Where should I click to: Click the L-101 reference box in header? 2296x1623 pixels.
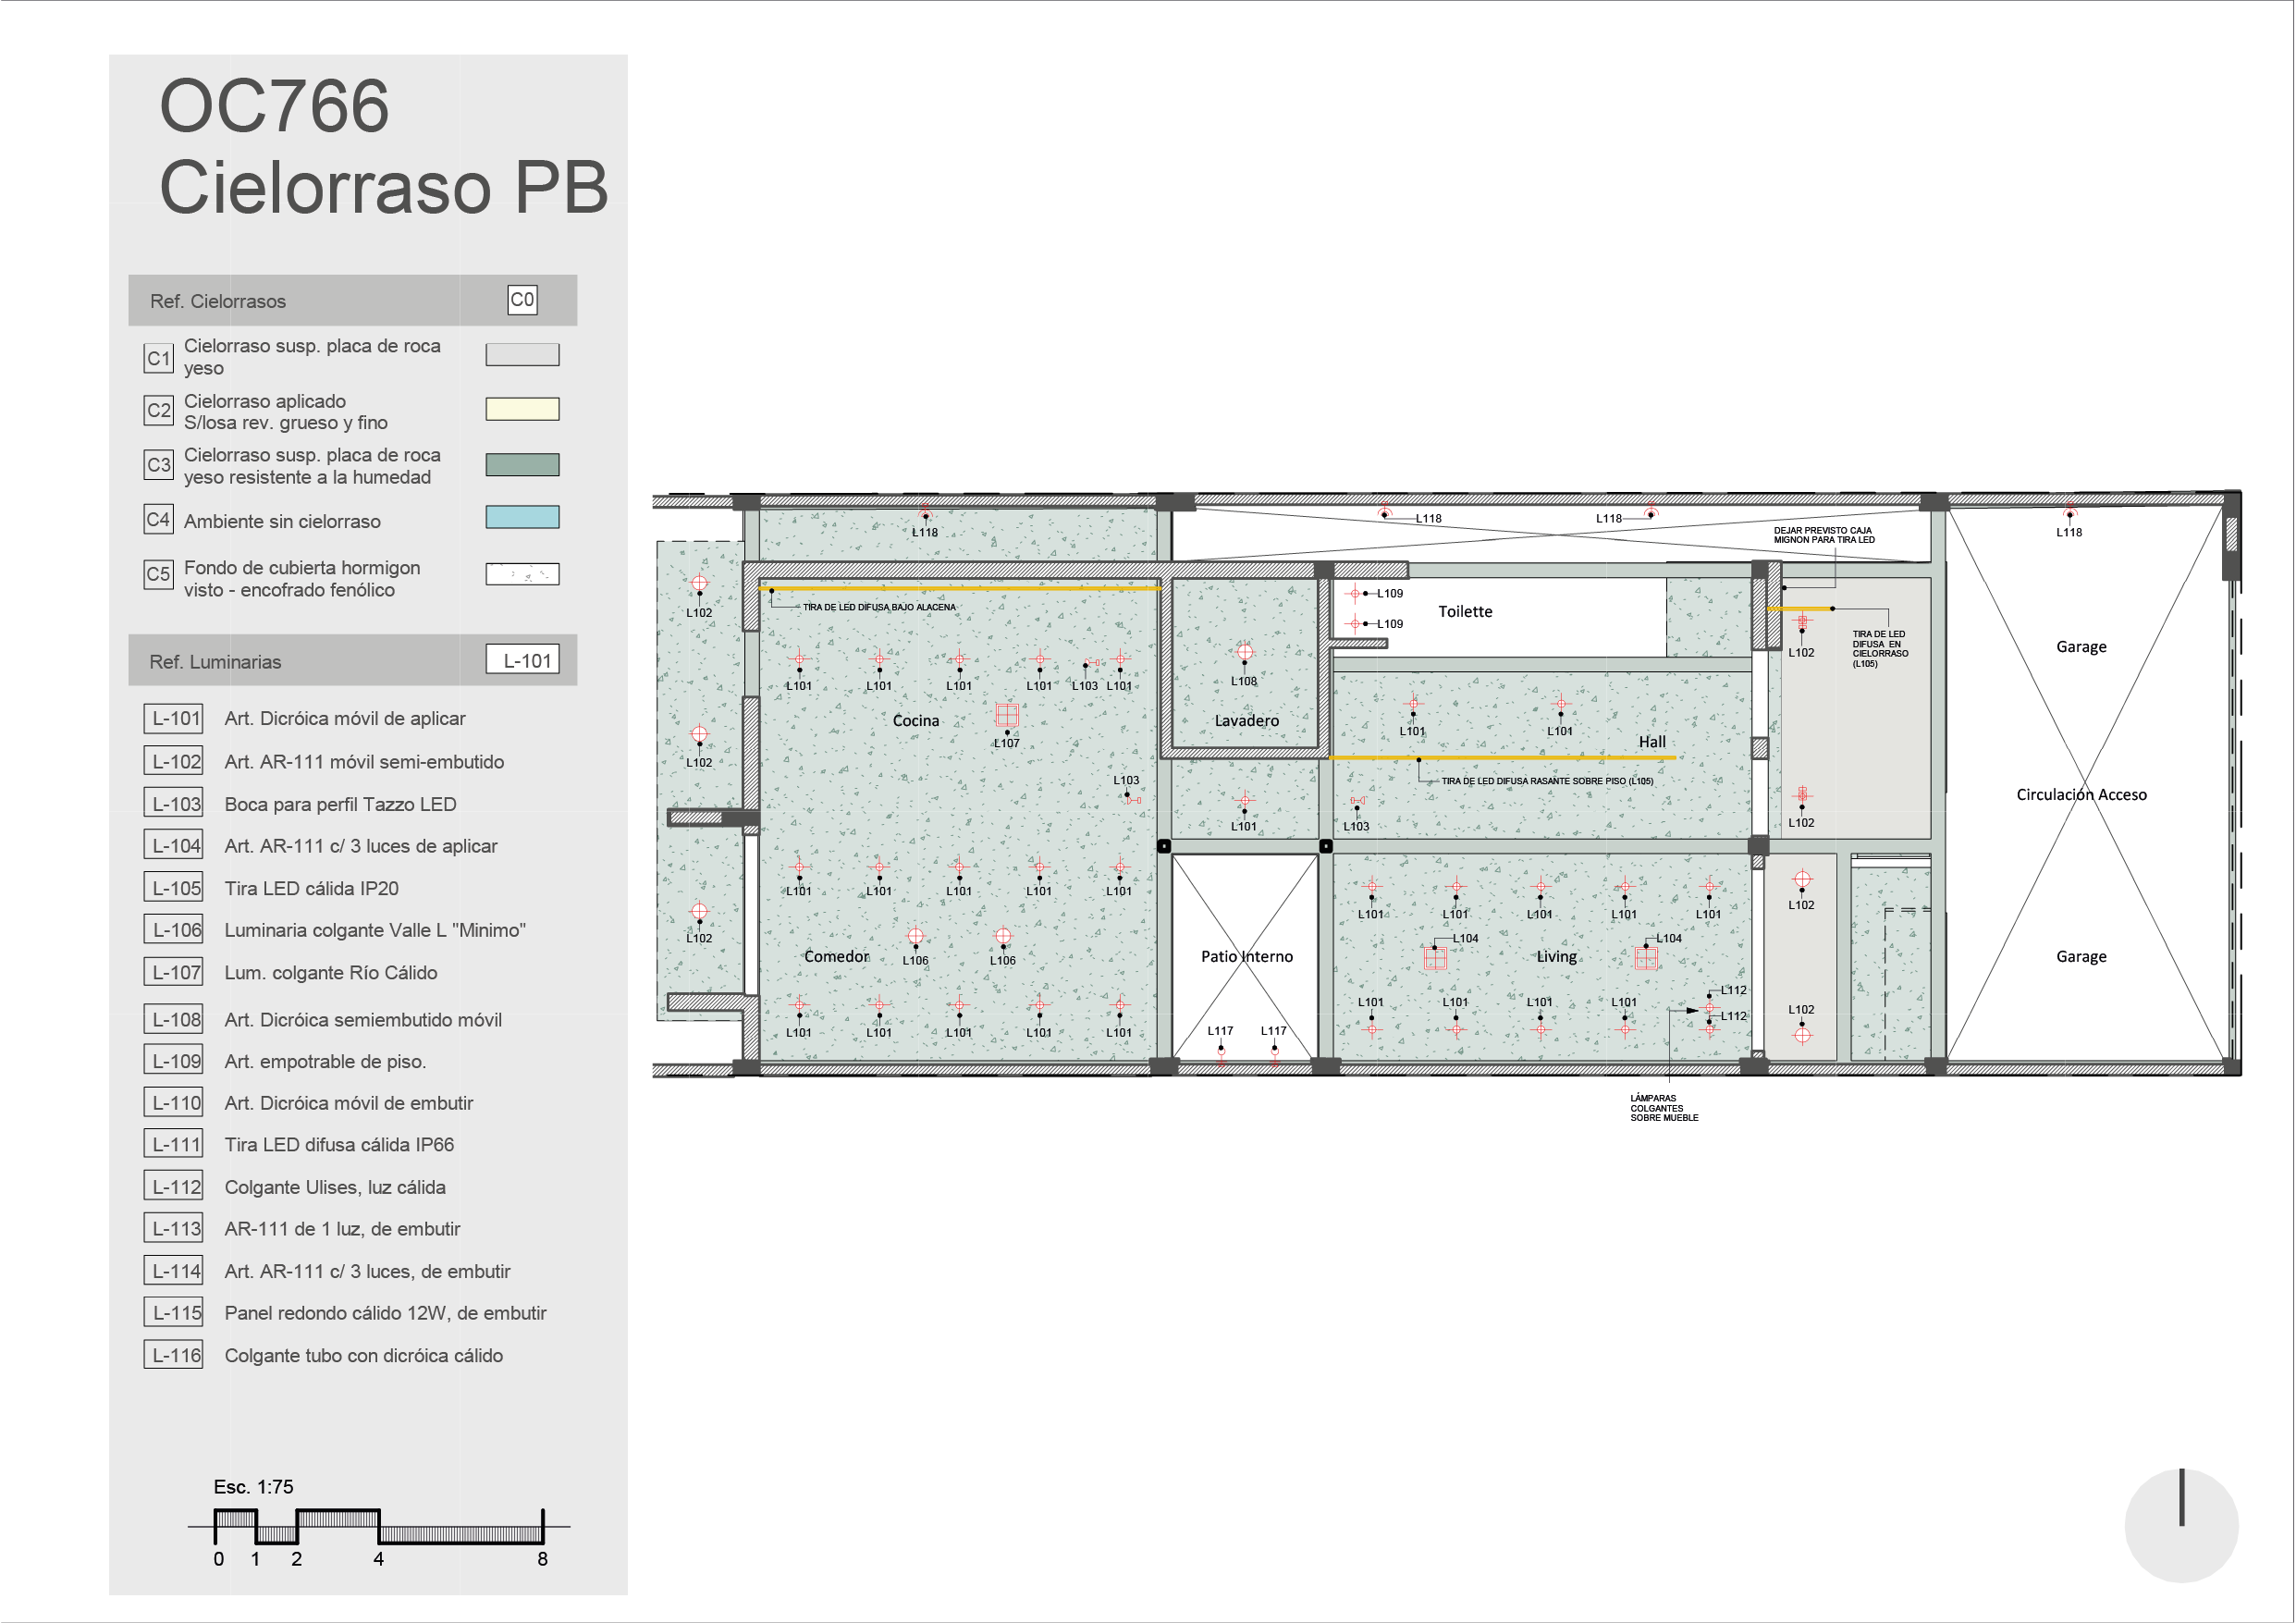tap(523, 660)
